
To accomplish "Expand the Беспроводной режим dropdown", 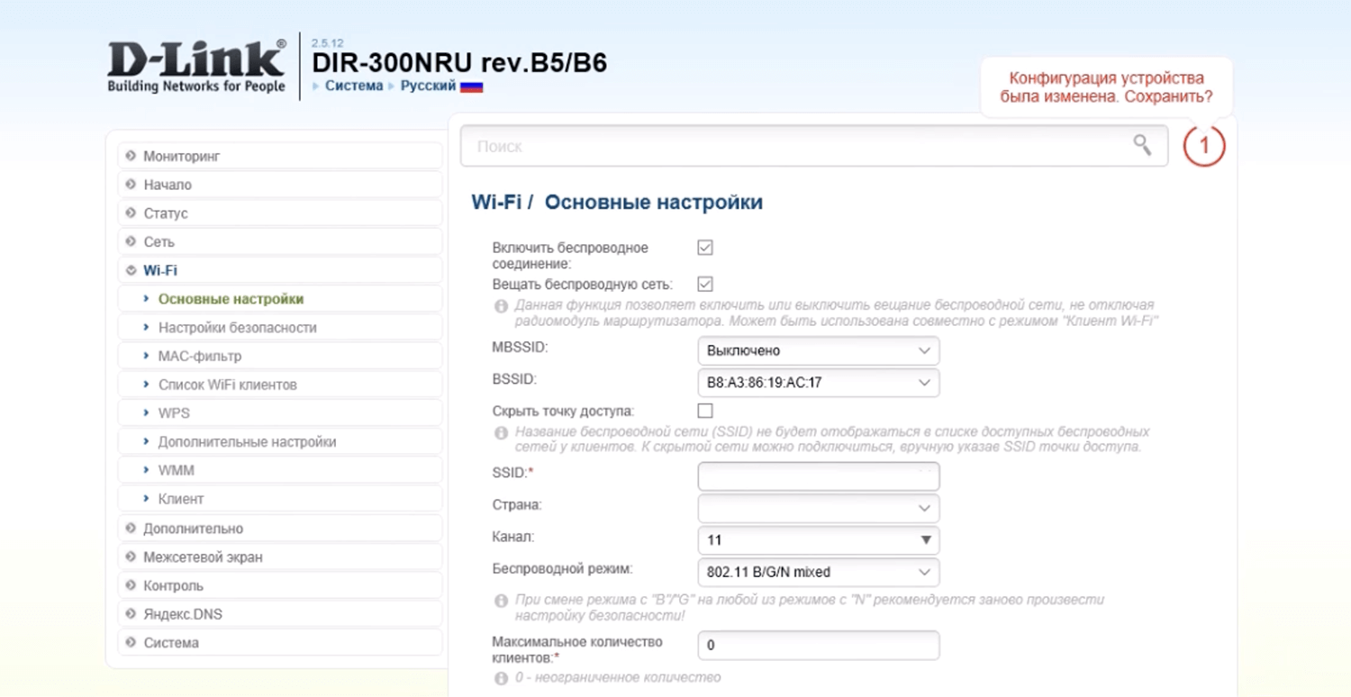I will pyautogui.click(x=818, y=572).
